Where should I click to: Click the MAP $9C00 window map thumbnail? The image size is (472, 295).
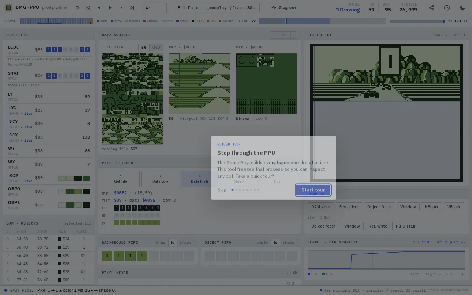point(267,84)
